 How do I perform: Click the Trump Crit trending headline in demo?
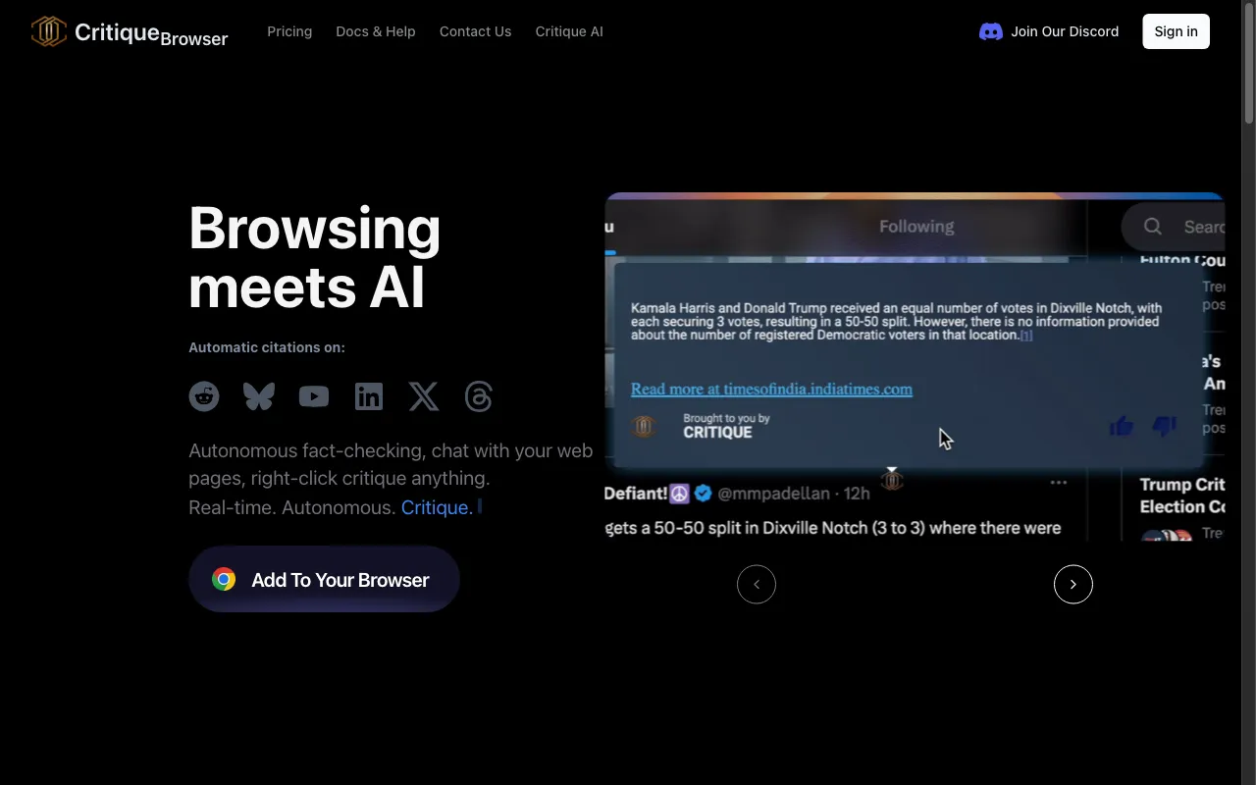point(1182,496)
